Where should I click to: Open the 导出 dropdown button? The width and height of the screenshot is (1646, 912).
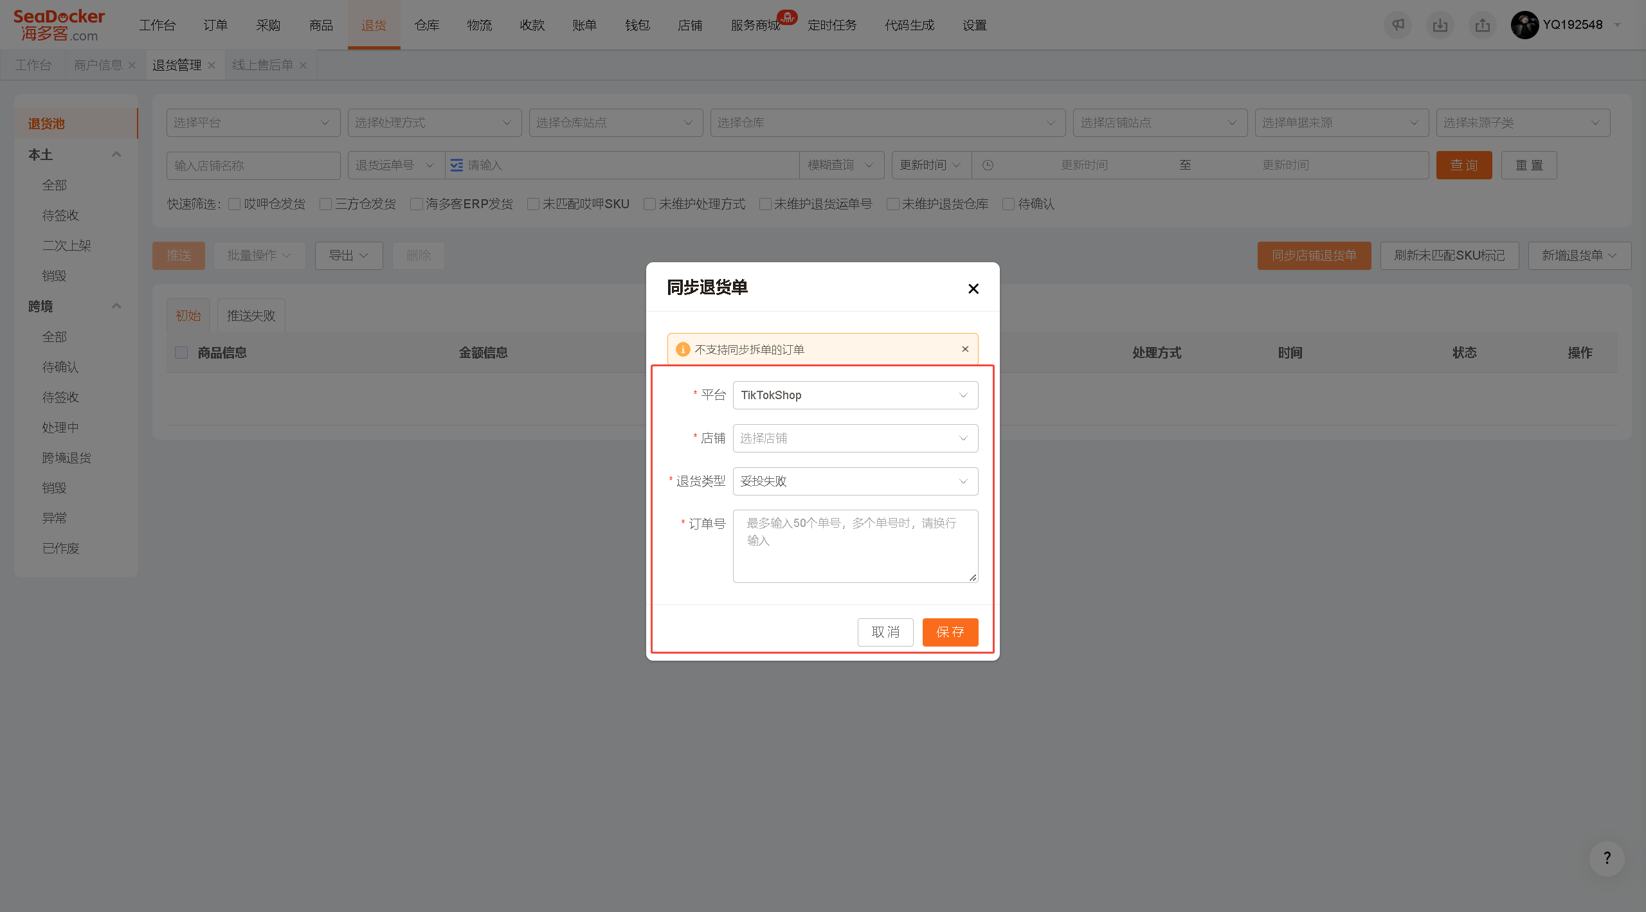(x=348, y=256)
